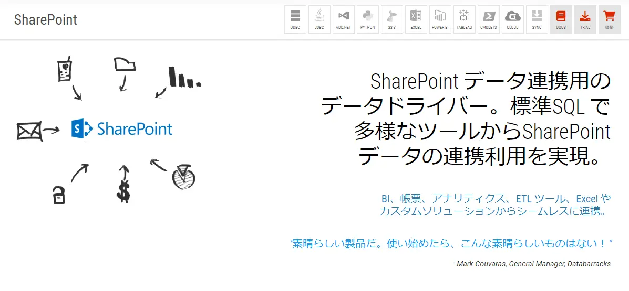Screen dimensions: 629x291
Task: Open the pricing shopping cart icon
Action: tap(609, 19)
